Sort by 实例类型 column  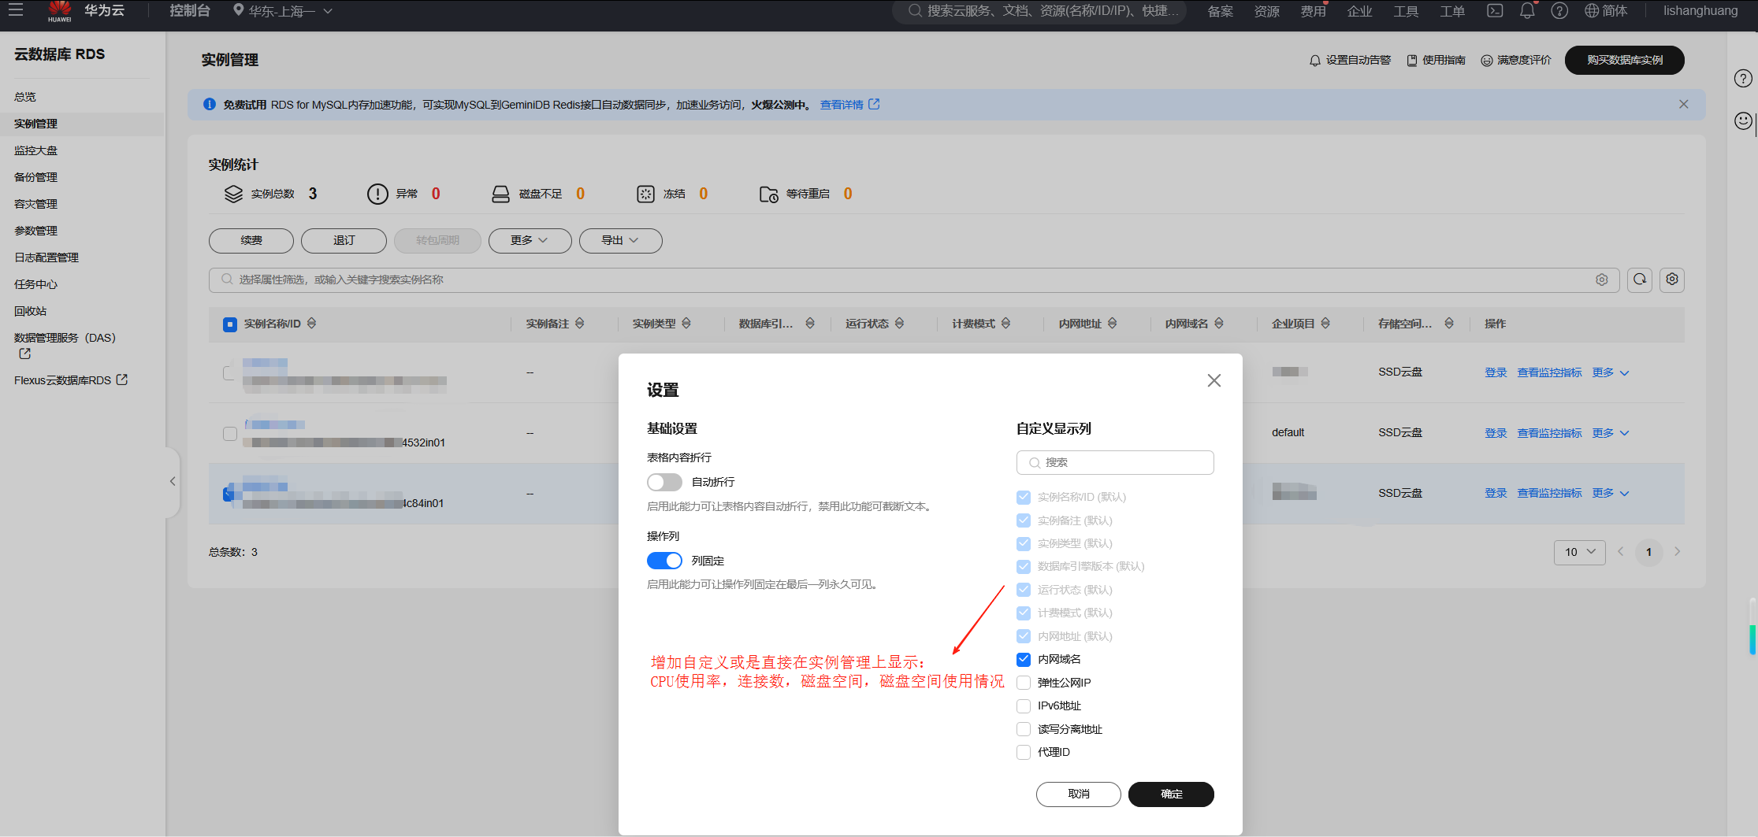[x=686, y=324]
